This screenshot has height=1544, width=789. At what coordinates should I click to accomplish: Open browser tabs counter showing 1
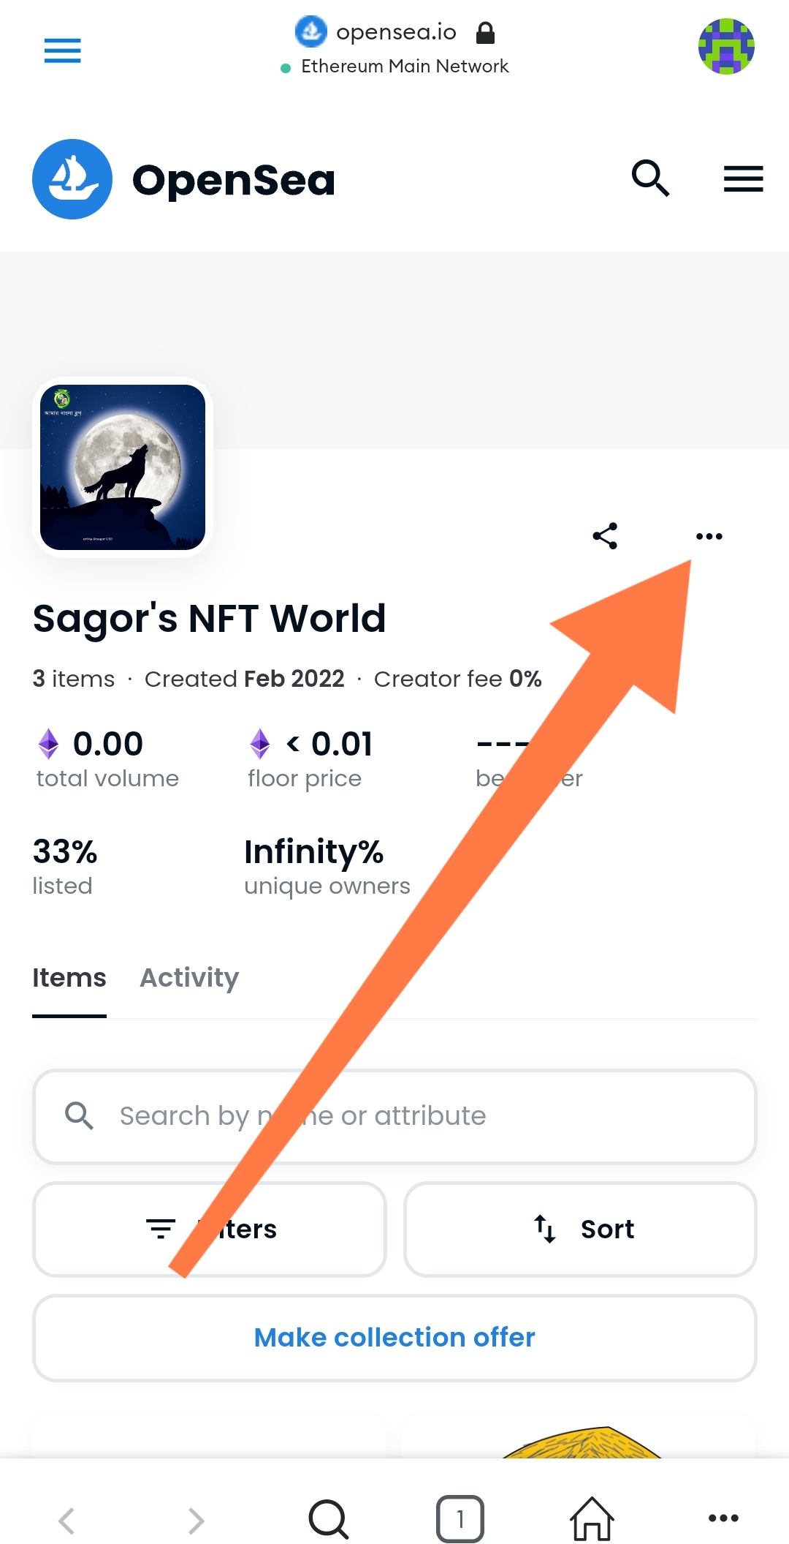click(x=460, y=1519)
